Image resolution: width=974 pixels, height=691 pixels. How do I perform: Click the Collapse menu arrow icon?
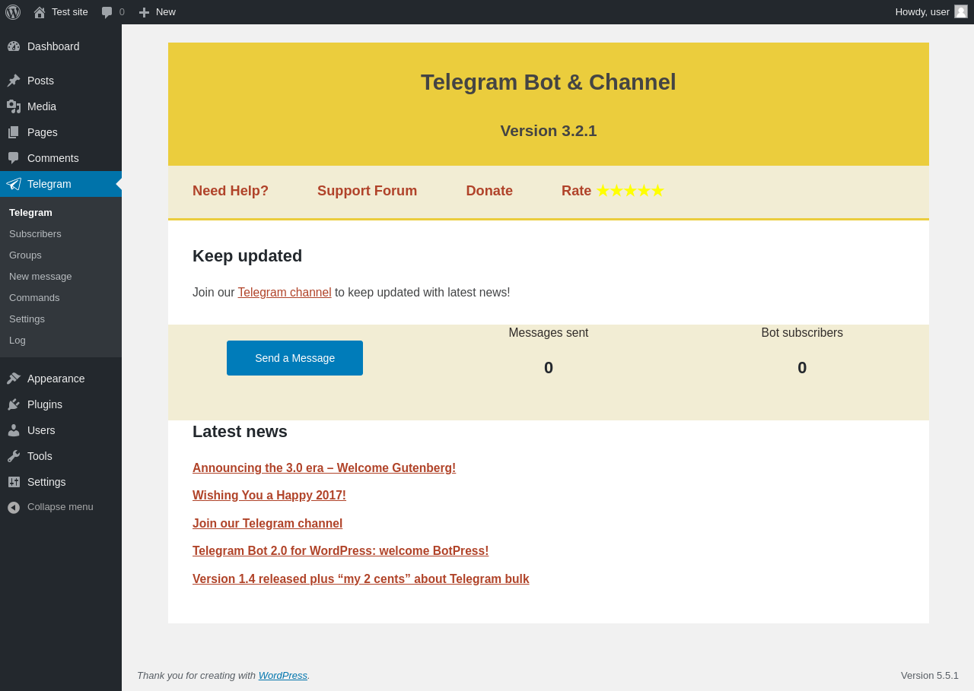(x=14, y=507)
